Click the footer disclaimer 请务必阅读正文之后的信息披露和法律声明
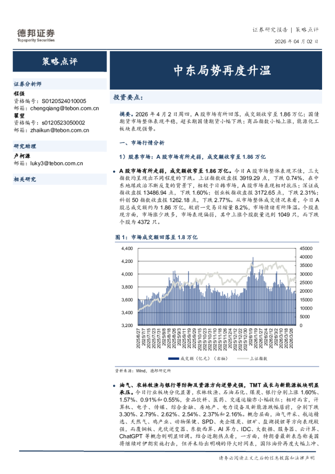This screenshot has width=335, height=474. [267, 458]
